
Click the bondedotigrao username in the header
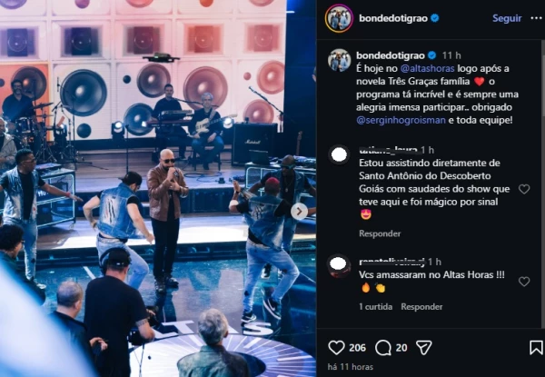click(393, 18)
